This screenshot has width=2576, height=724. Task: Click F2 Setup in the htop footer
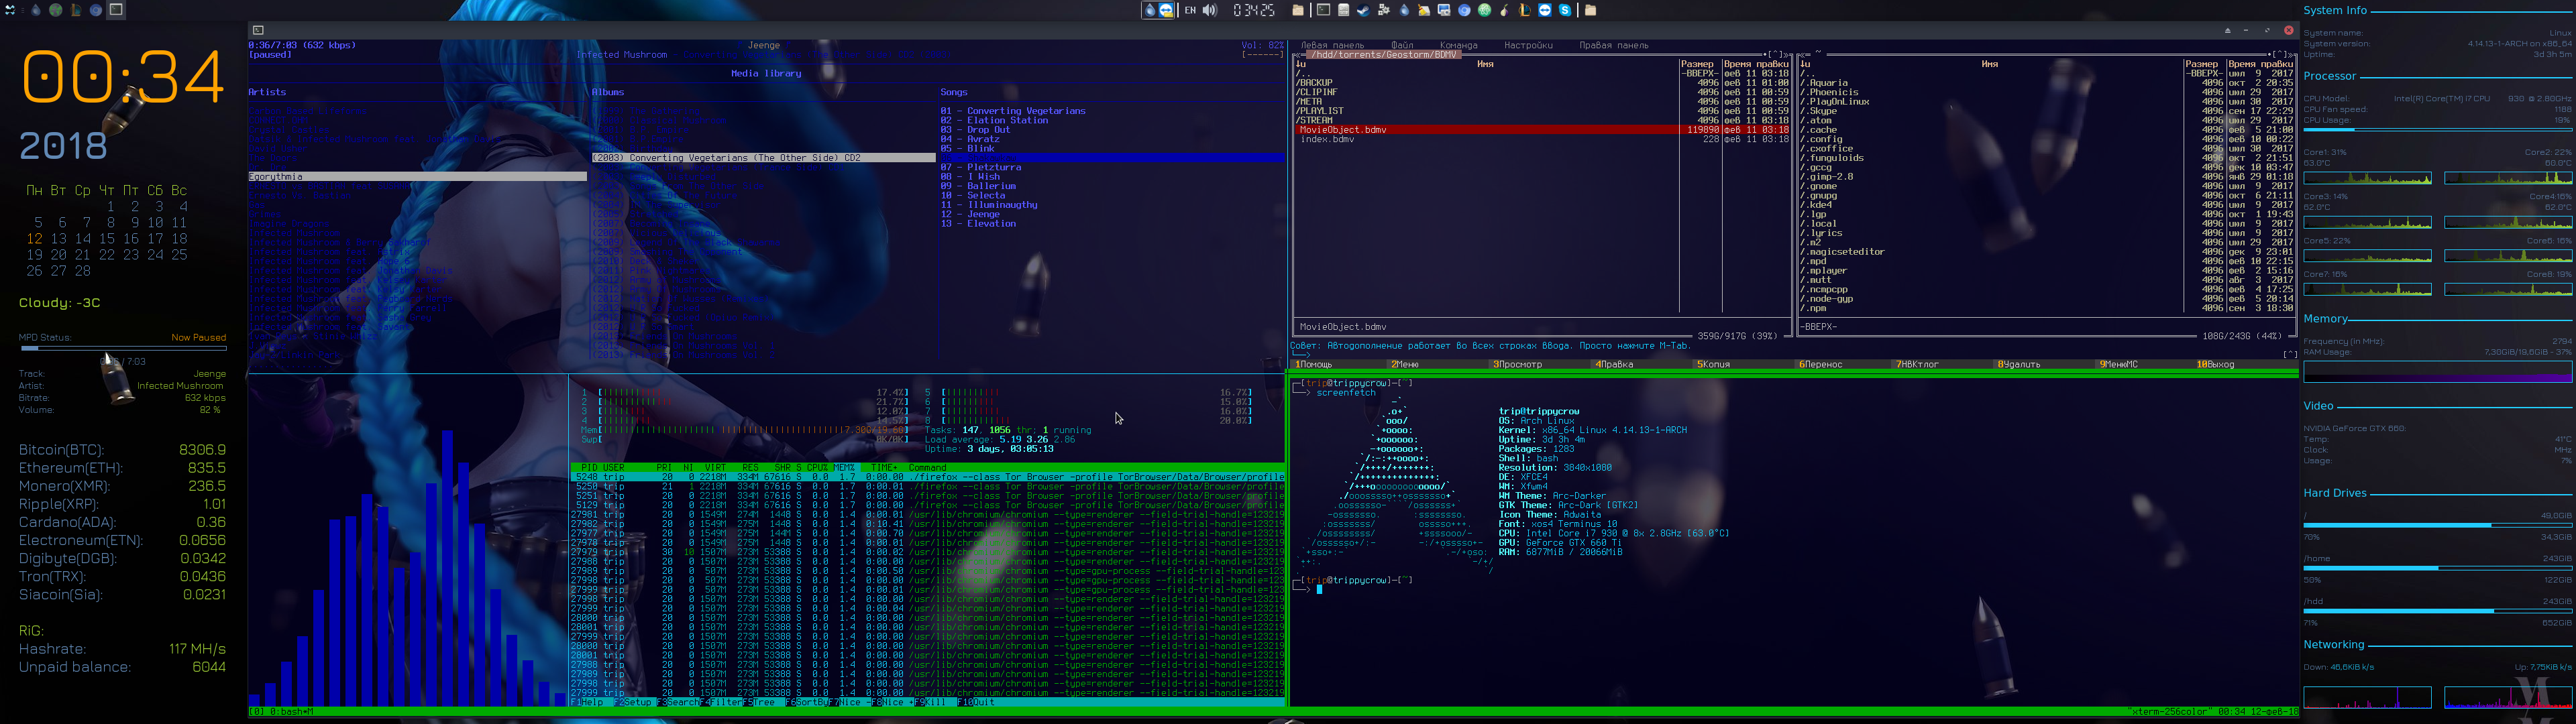pos(635,702)
